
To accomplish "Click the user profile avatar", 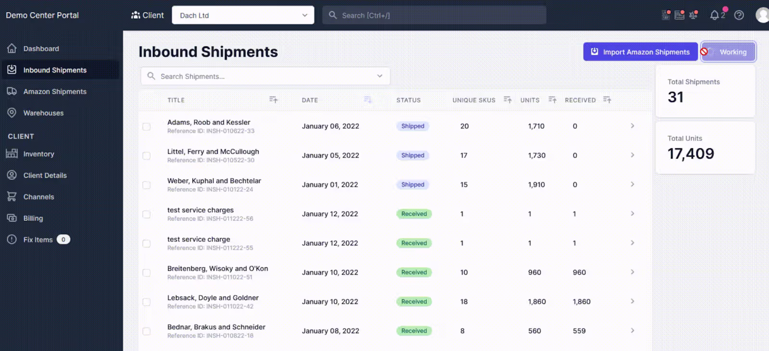I will point(763,15).
